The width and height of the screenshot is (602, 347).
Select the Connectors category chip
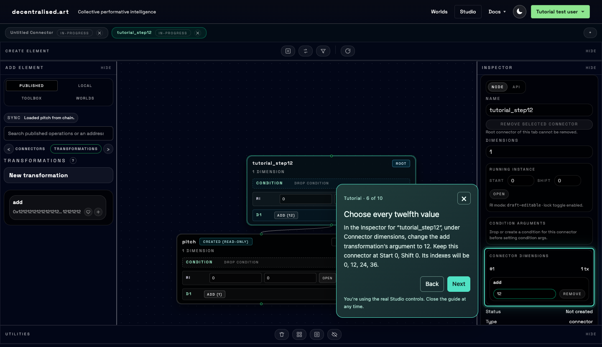point(30,149)
